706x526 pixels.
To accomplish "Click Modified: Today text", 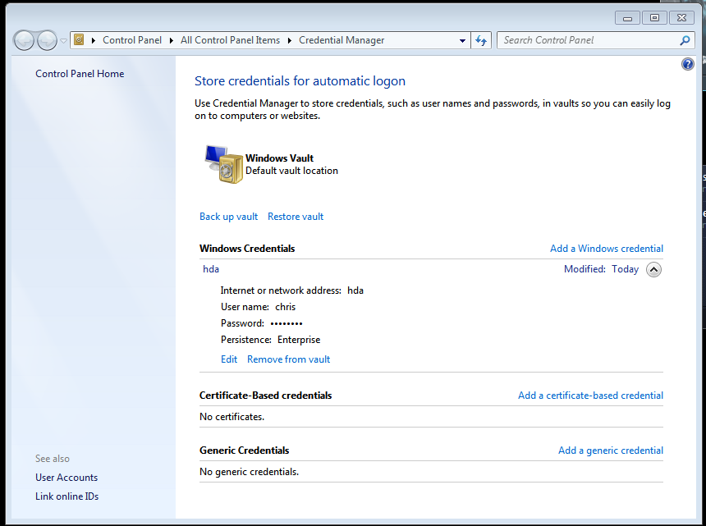I will click(x=601, y=269).
